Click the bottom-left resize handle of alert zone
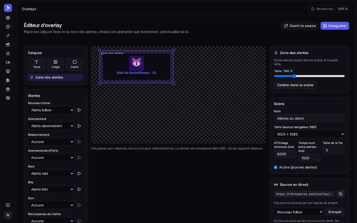This screenshot has width=357, height=223. pos(99,83)
